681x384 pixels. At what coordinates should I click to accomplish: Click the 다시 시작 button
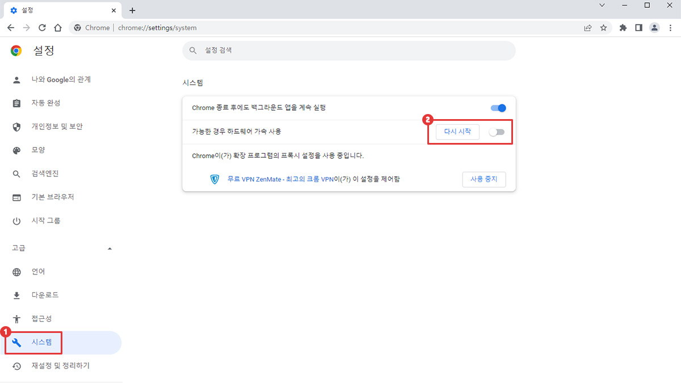click(457, 132)
